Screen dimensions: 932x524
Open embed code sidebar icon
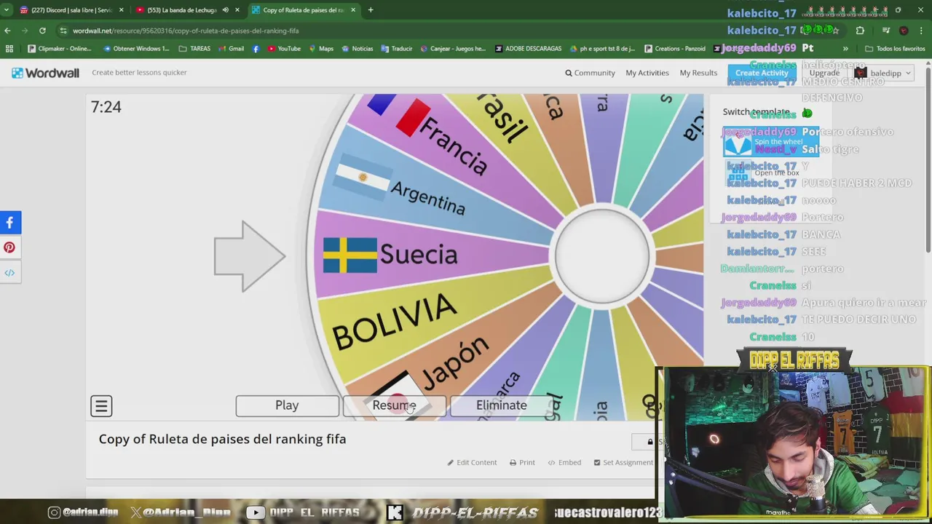[x=10, y=273]
